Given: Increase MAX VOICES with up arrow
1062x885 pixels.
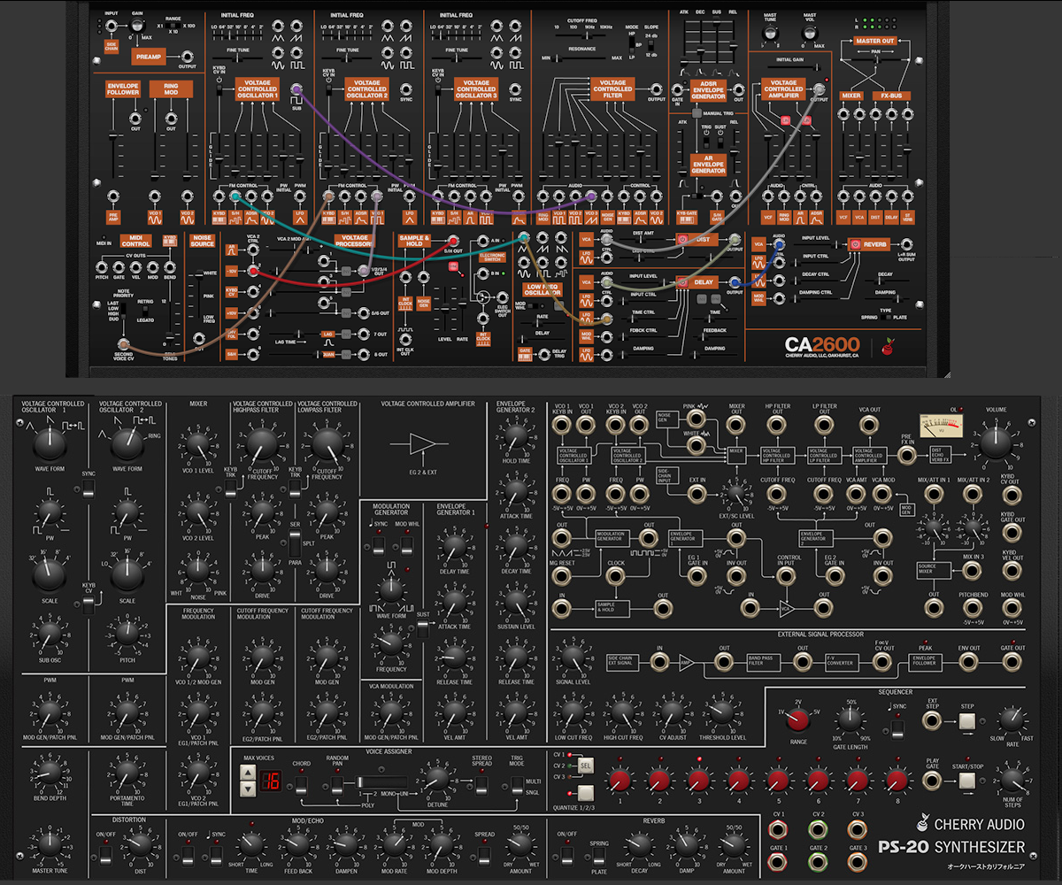Looking at the screenshot, I should coord(248,773).
